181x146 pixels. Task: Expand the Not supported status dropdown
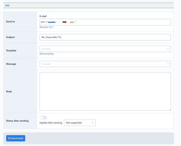[80, 123]
